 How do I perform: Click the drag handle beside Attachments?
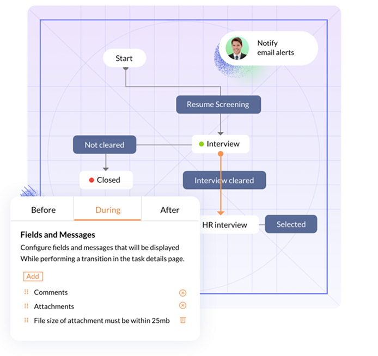26,306
